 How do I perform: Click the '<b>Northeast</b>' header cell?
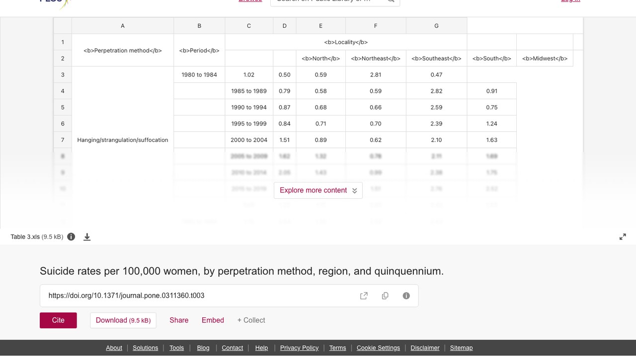pos(376,59)
